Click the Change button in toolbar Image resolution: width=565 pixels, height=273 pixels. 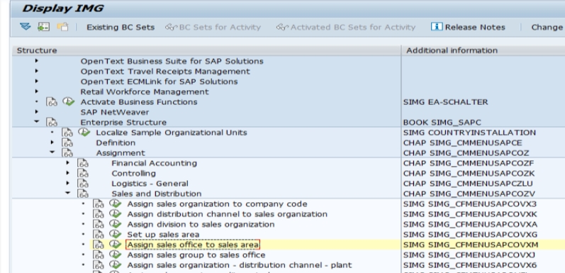pyautogui.click(x=547, y=28)
